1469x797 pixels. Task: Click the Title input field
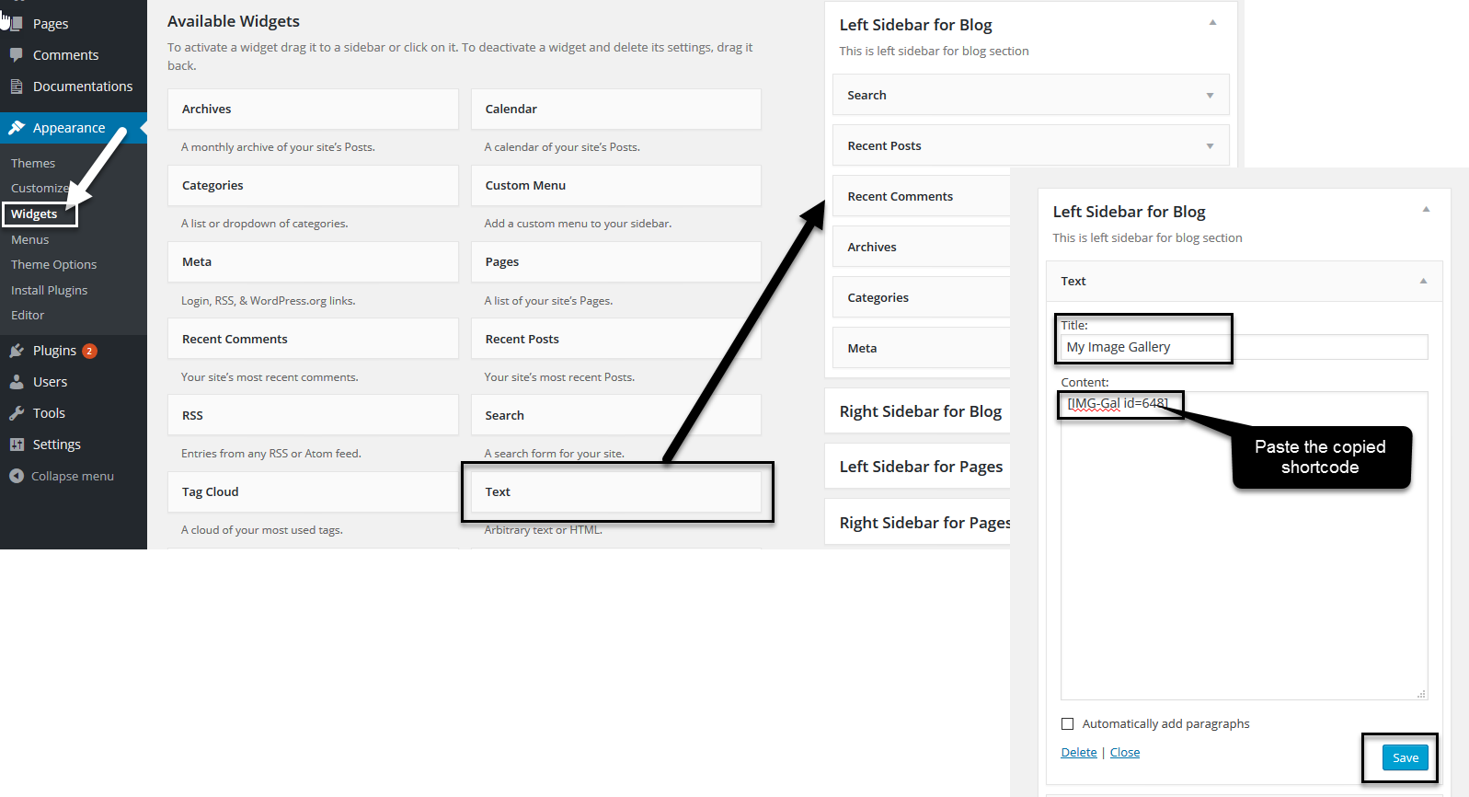[1244, 347]
